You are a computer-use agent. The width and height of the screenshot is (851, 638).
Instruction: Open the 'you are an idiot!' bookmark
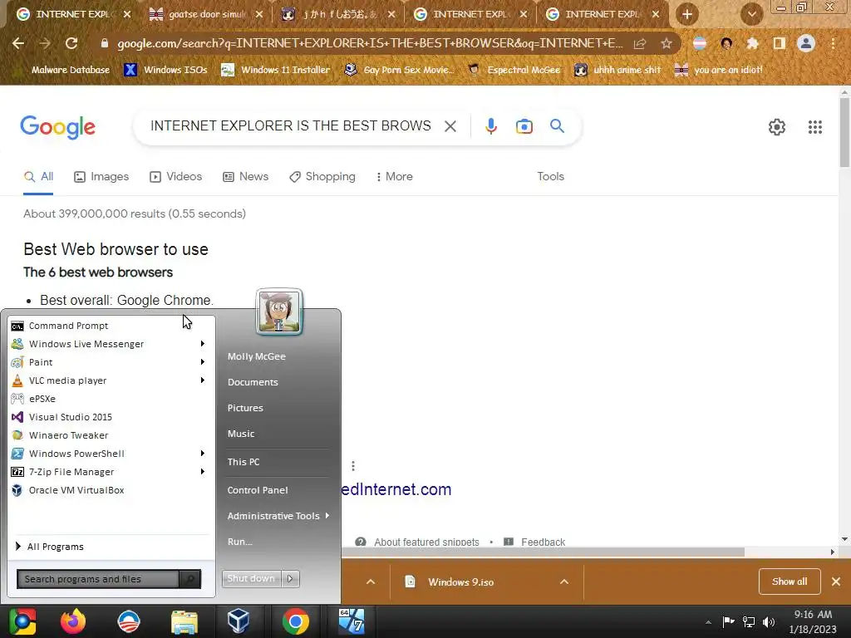coord(719,70)
